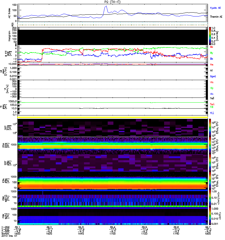
Task: Click the 1740 time tick label
Action: (x=176, y=234)
